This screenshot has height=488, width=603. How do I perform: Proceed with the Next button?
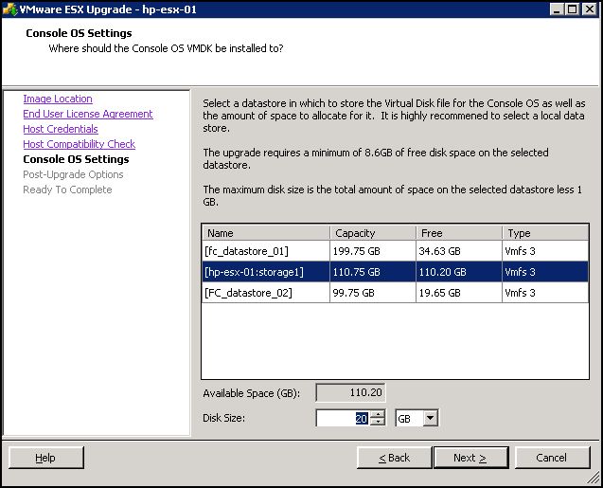tap(470, 458)
